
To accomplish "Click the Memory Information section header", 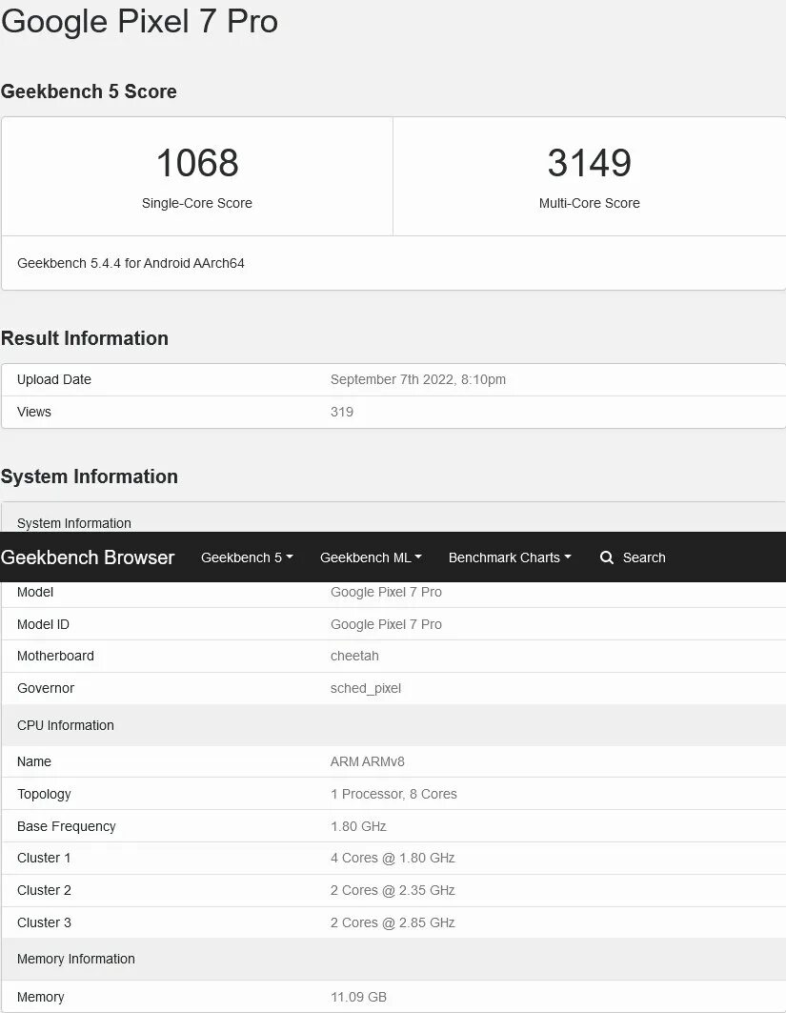I will (x=393, y=959).
